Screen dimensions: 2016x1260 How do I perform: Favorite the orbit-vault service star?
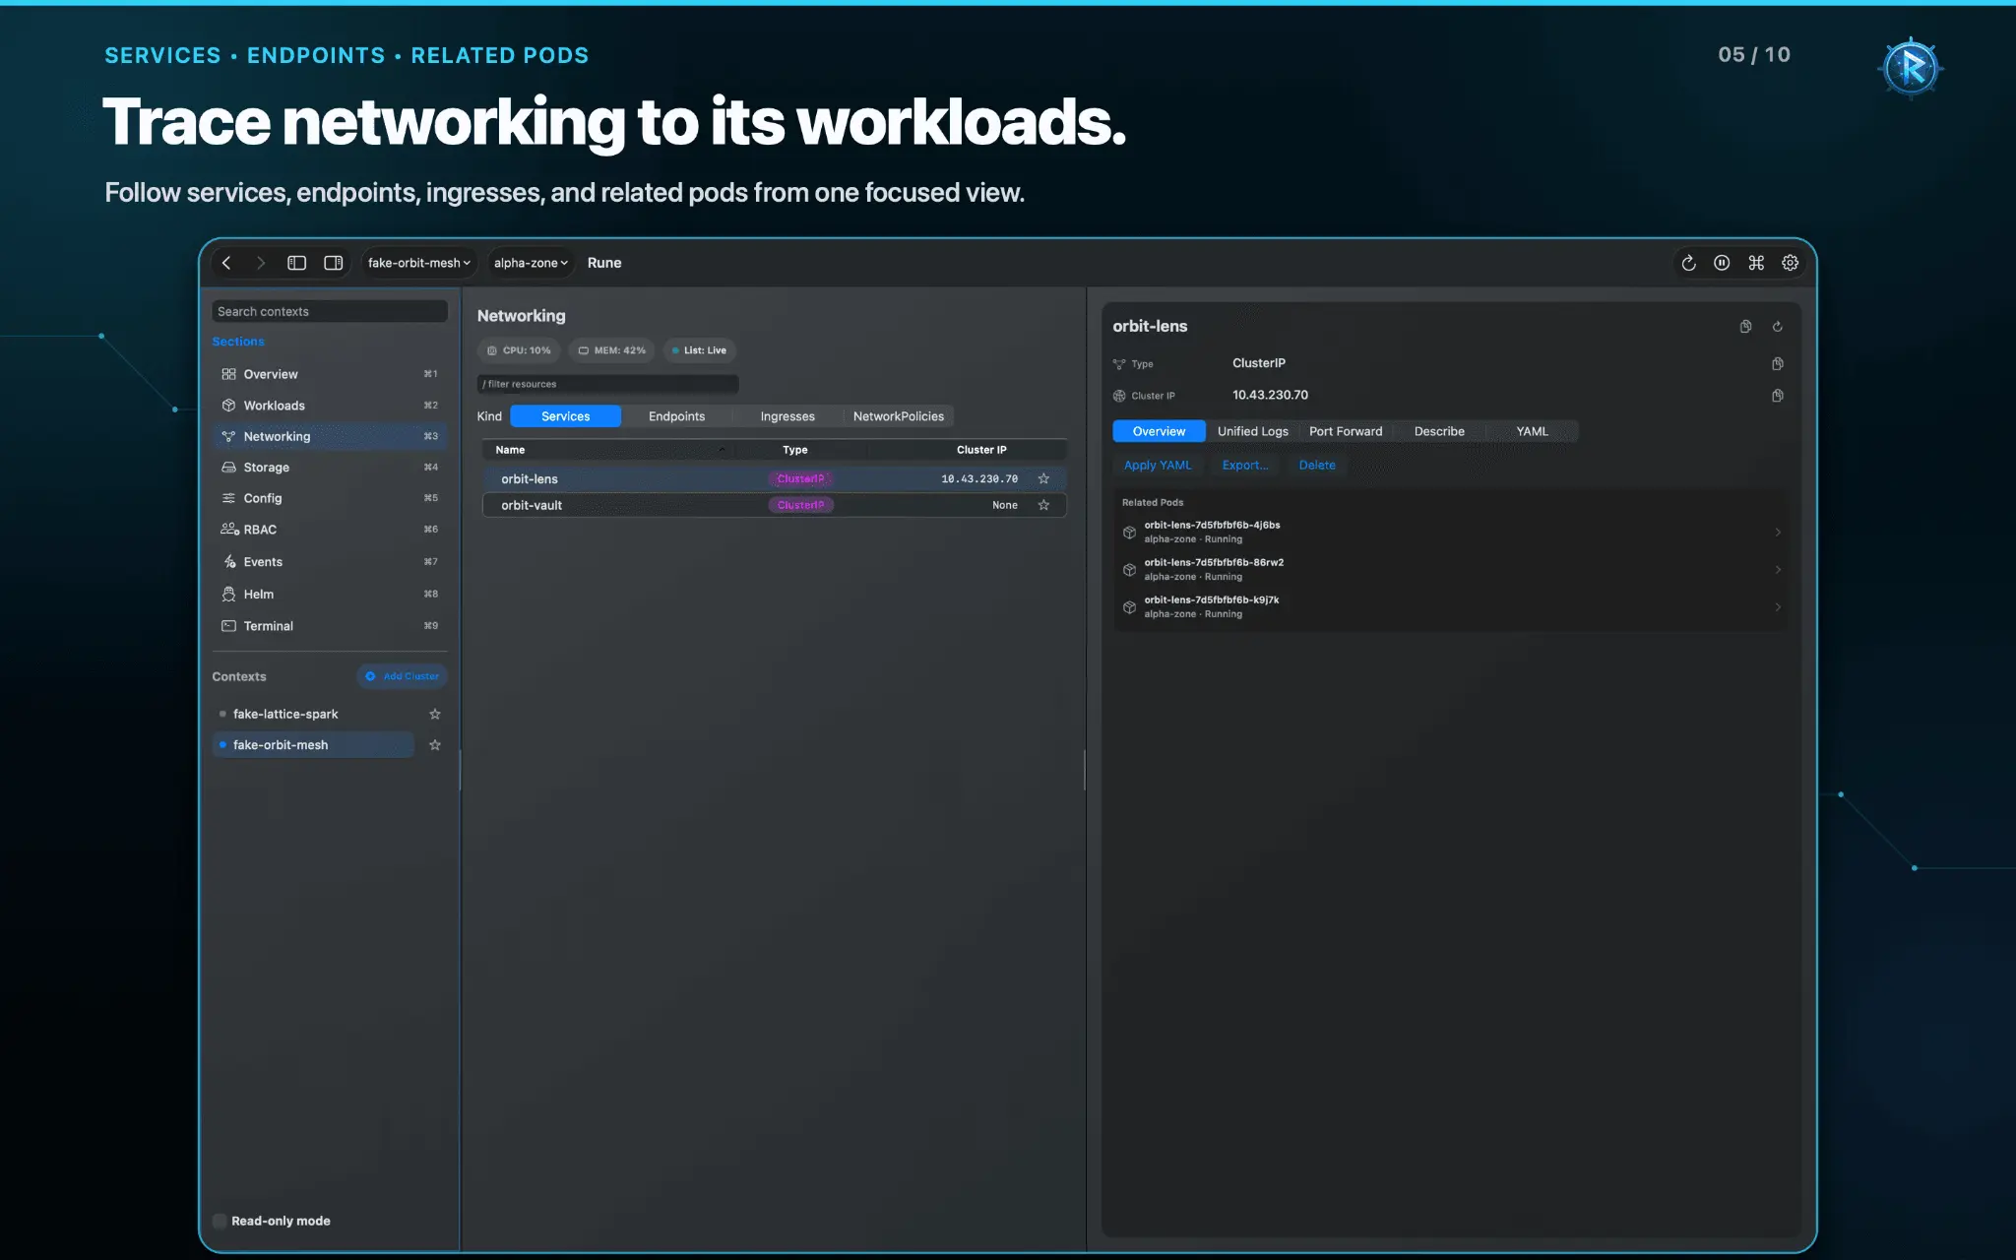coord(1043,505)
